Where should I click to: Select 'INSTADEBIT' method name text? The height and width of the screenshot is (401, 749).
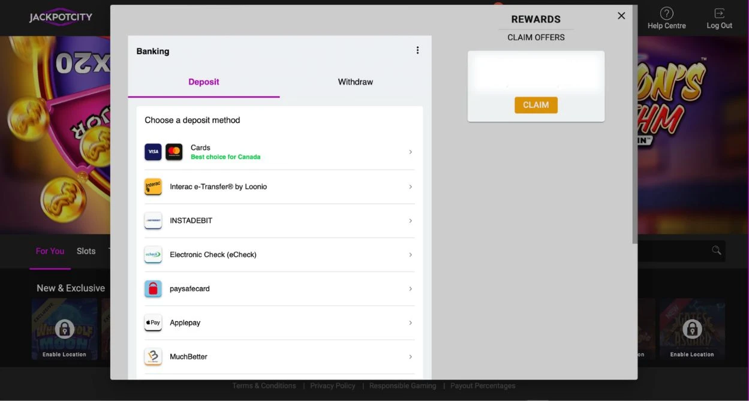click(x=191, y=221)
